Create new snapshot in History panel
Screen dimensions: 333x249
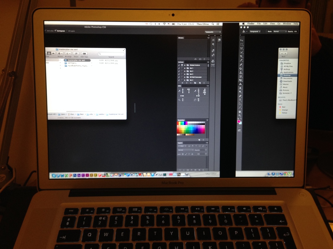point(200,59)
